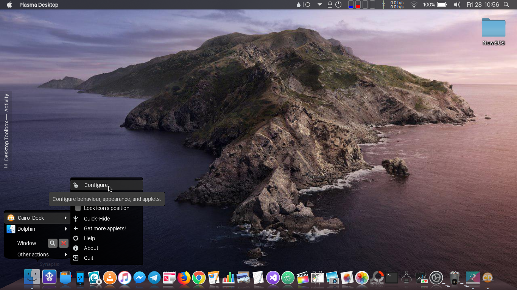This screenshot has height=290, width=517.
Task: Open the scissors snipping tool dock icon
Action: tap(317, 278)
